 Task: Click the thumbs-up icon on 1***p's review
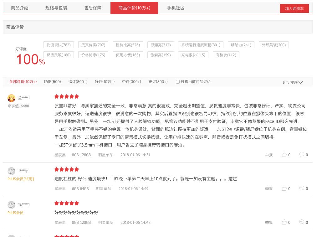tap(284, 188)
